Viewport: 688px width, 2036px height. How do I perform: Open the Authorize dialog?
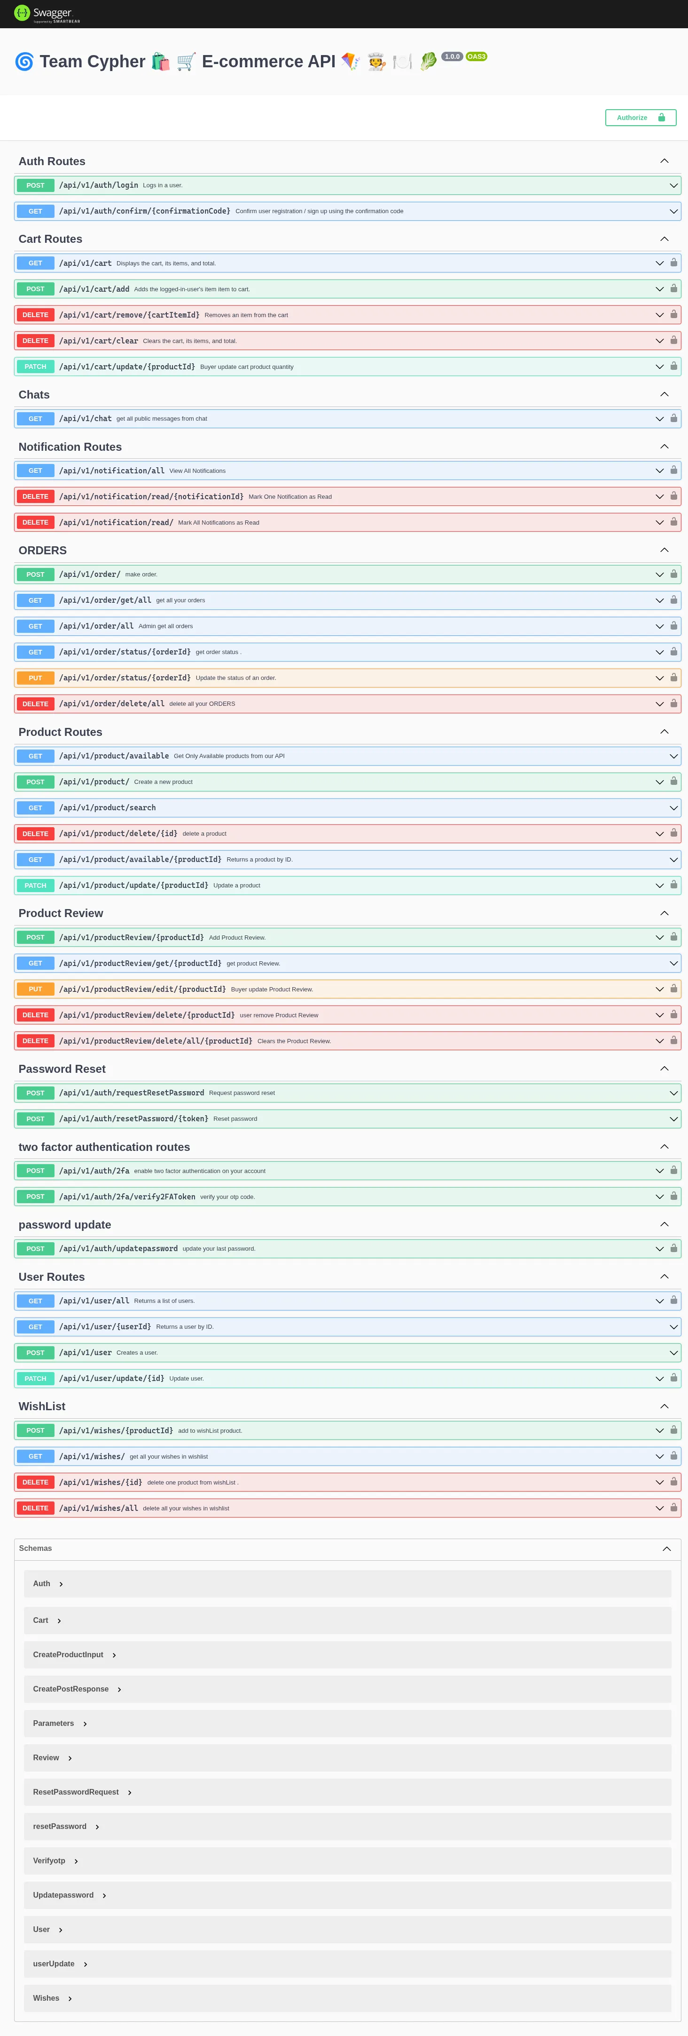(x=640, y=118)
